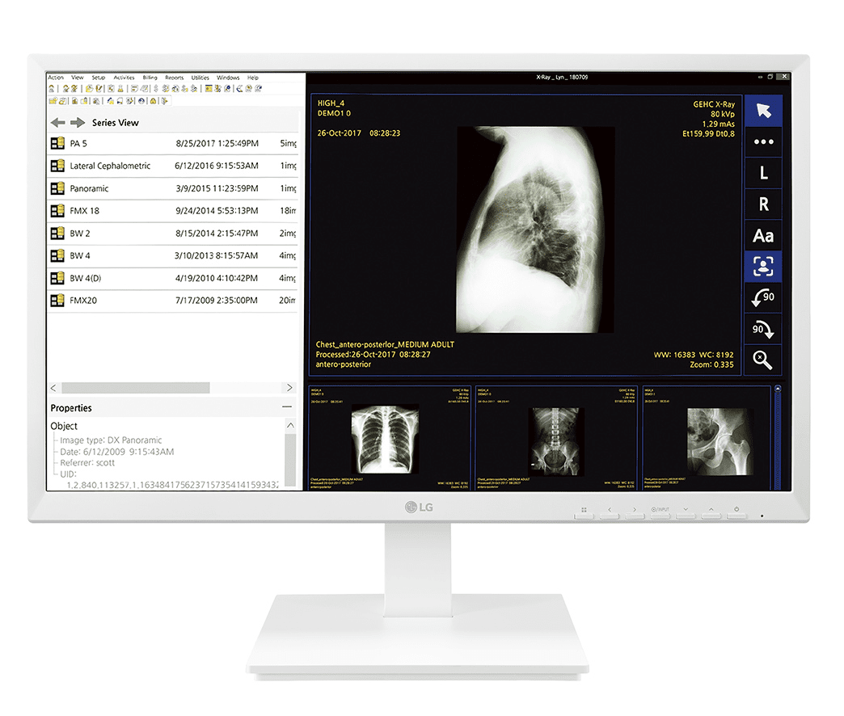Select the BW 2 series

[172, 233]
